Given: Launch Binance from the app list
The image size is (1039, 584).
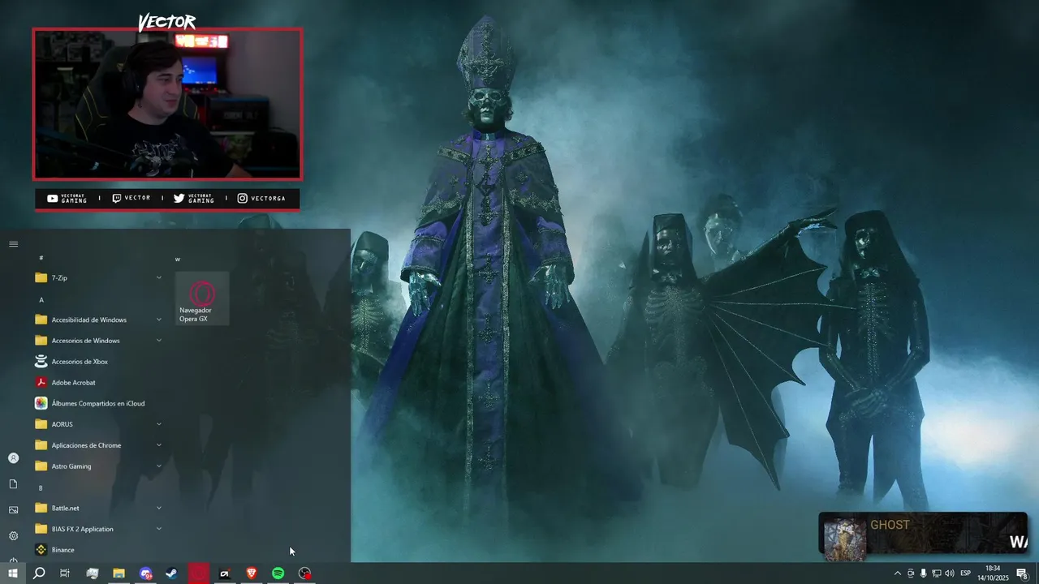Looking at the screenshot, I should click(98, 550).
